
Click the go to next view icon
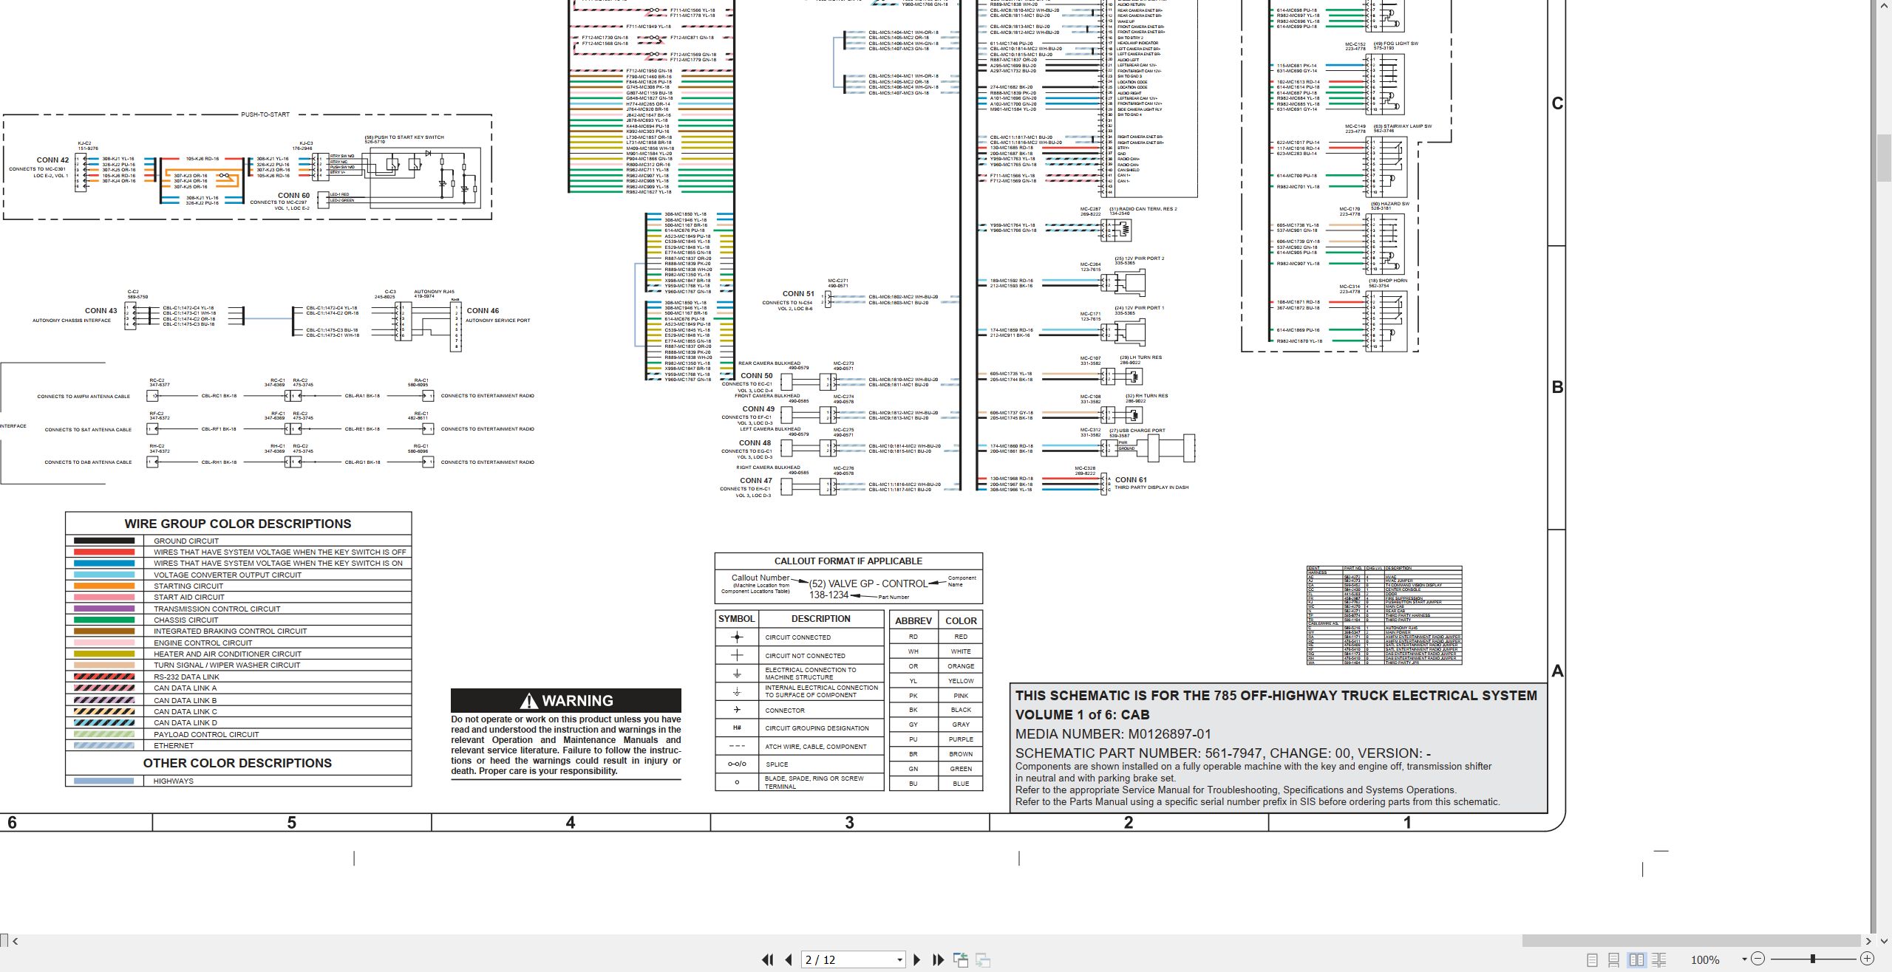[x=983, y=959]
